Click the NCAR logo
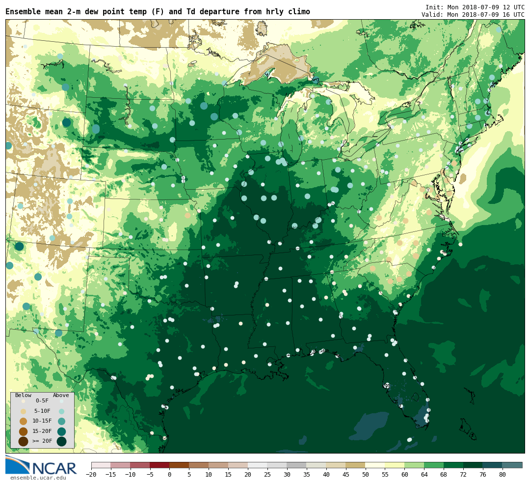Image resolution: width=530 pixels, height=484 pixels. tap(41, 465)
